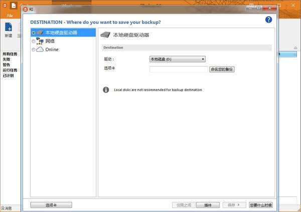
Task: Click the 插件 button
Action: (207, 205)
